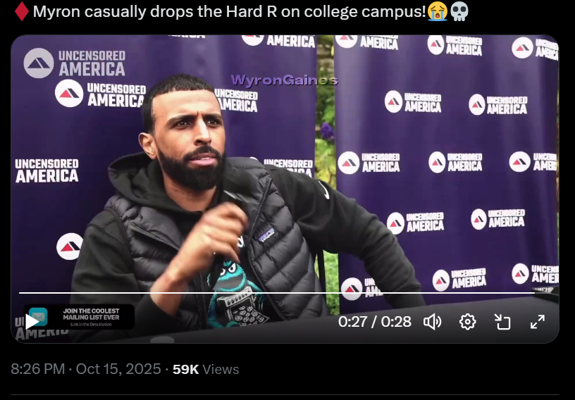This screenshot has height=400, width=575.
Task: Click the skull emoji in tweet text
Action: pos(459,11)
